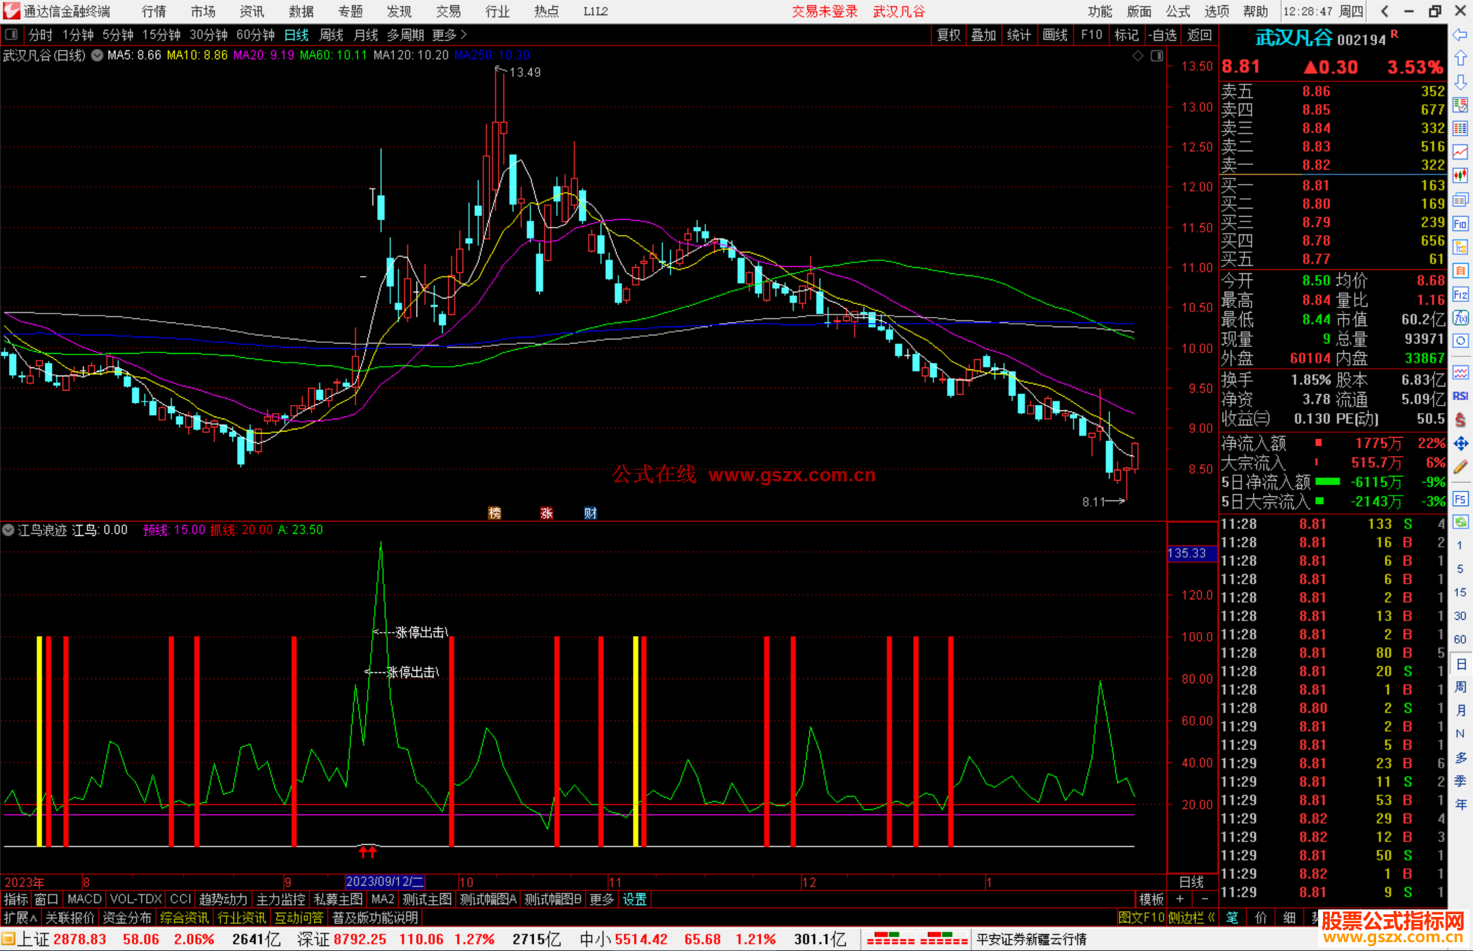
Task: Click the RSI indicator sidebar icon
Action: (x=1460, y=396)
